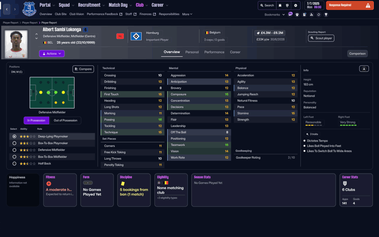Expand the More submenu dropdown
Image resolution: width=379 pixels, height=237 pixels.
click(187, 14)
